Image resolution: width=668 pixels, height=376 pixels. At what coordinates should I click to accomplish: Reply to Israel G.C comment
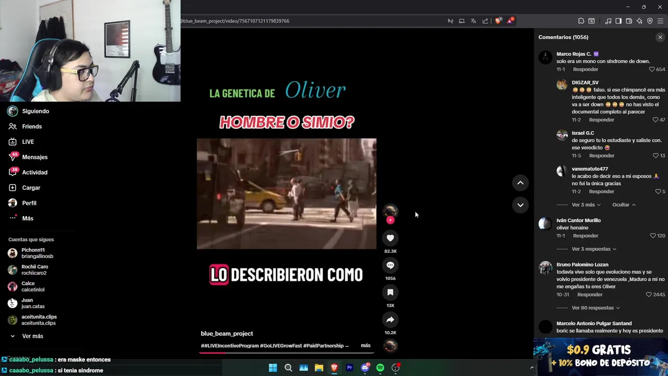(x=601, y=156)
